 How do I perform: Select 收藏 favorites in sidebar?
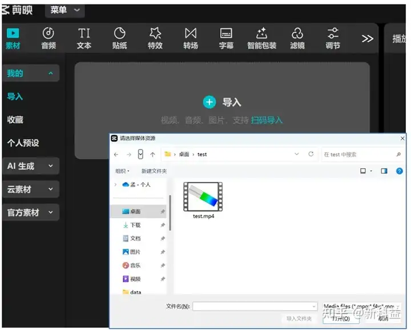click(15, 120)
